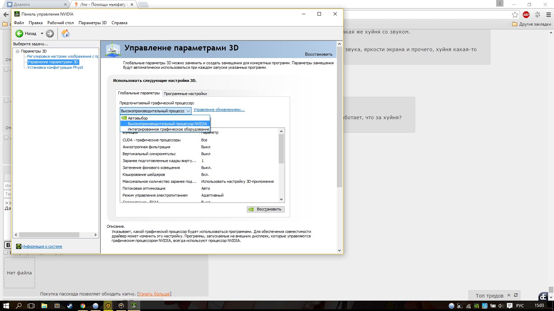This screenshot has height=311, width=554.
Task: Click the settings list vertical scrollbar thumb
Action: point(281,149)
